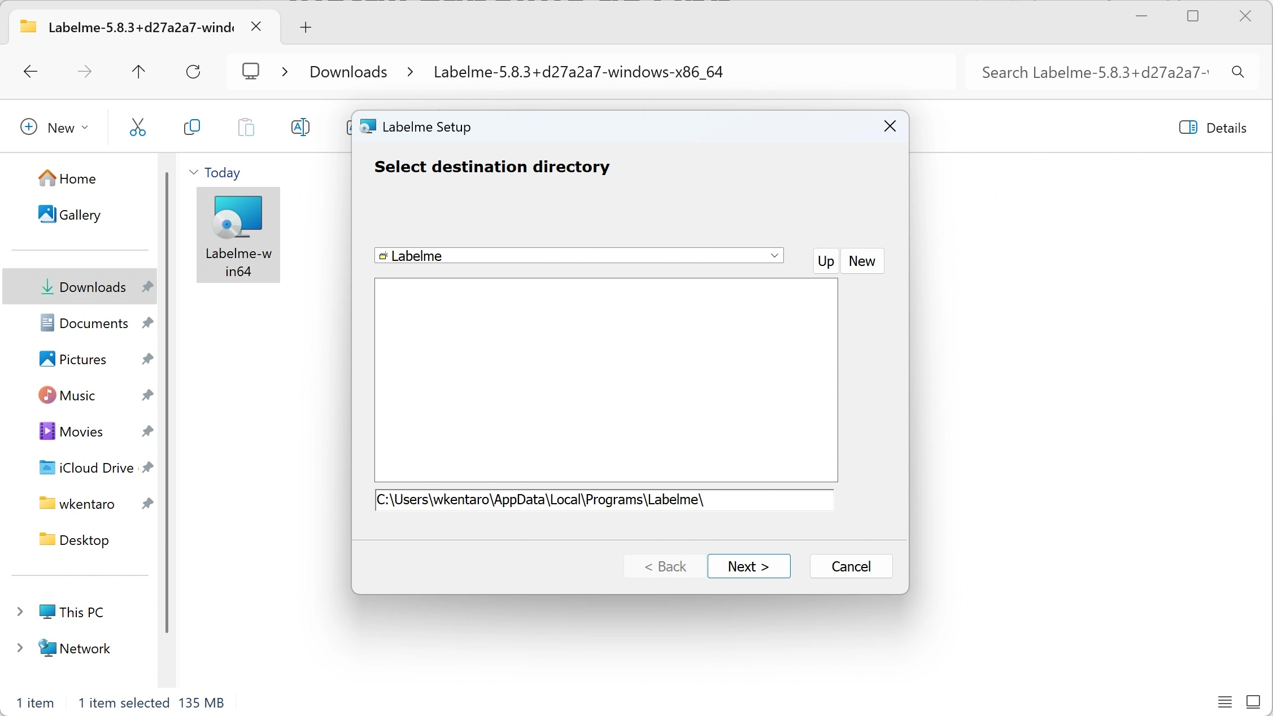1273x716 pixels.
Task: Select Downloads in navigation pane
Action: pos(80,287)
